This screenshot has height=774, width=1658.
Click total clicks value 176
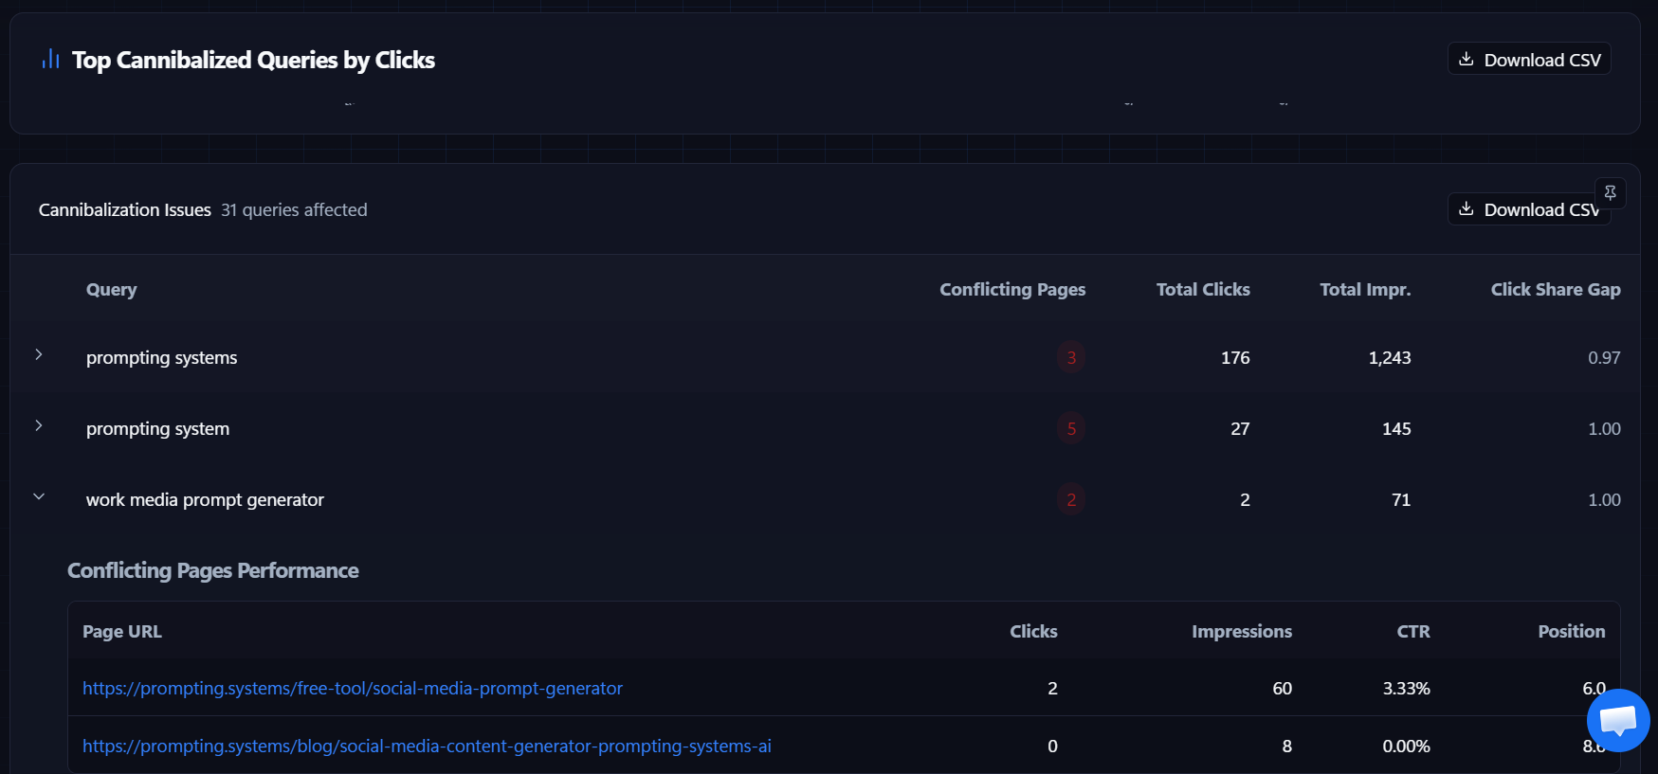1235,358
